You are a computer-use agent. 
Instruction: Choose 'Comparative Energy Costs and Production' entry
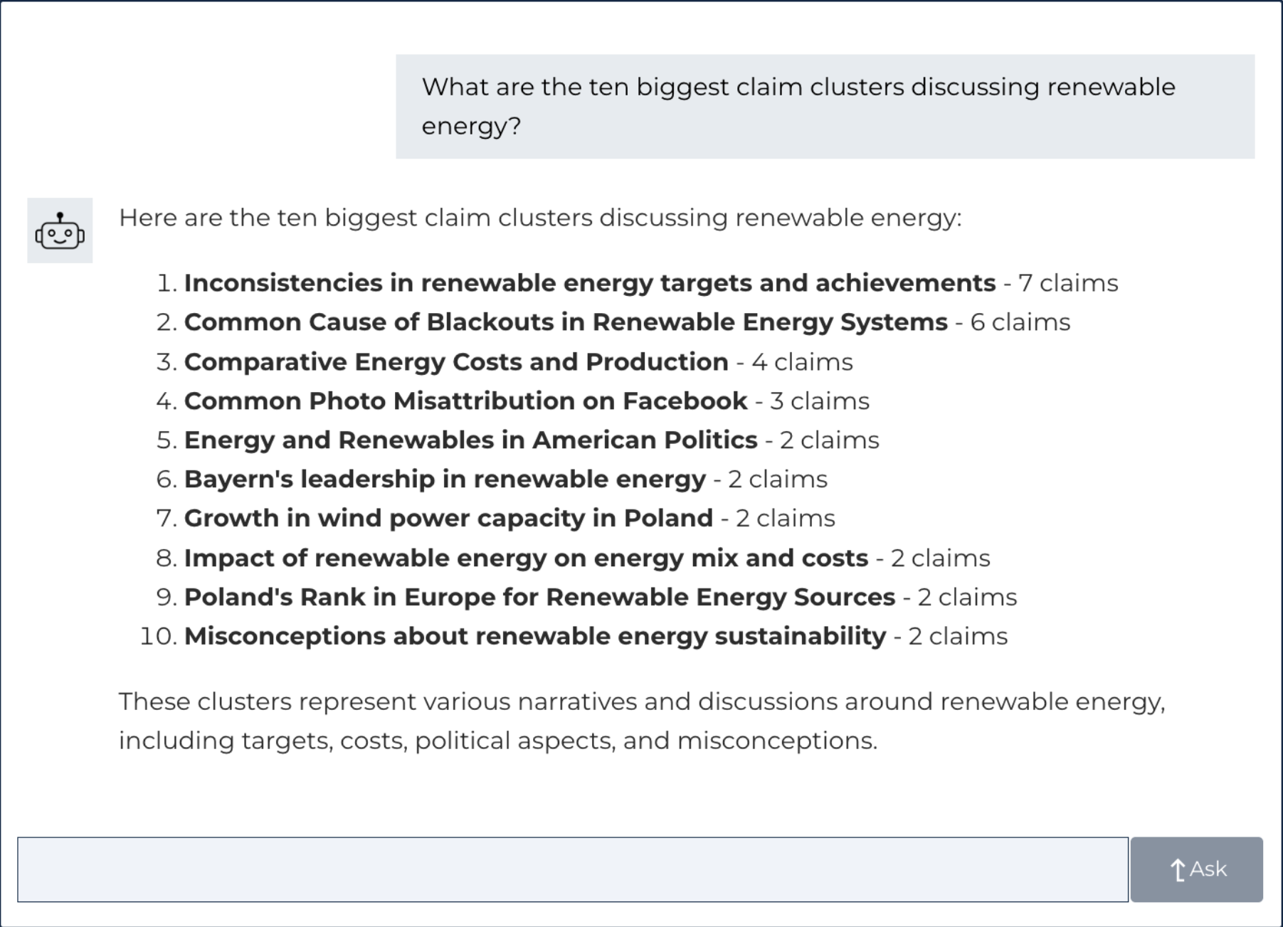point(455,362)
